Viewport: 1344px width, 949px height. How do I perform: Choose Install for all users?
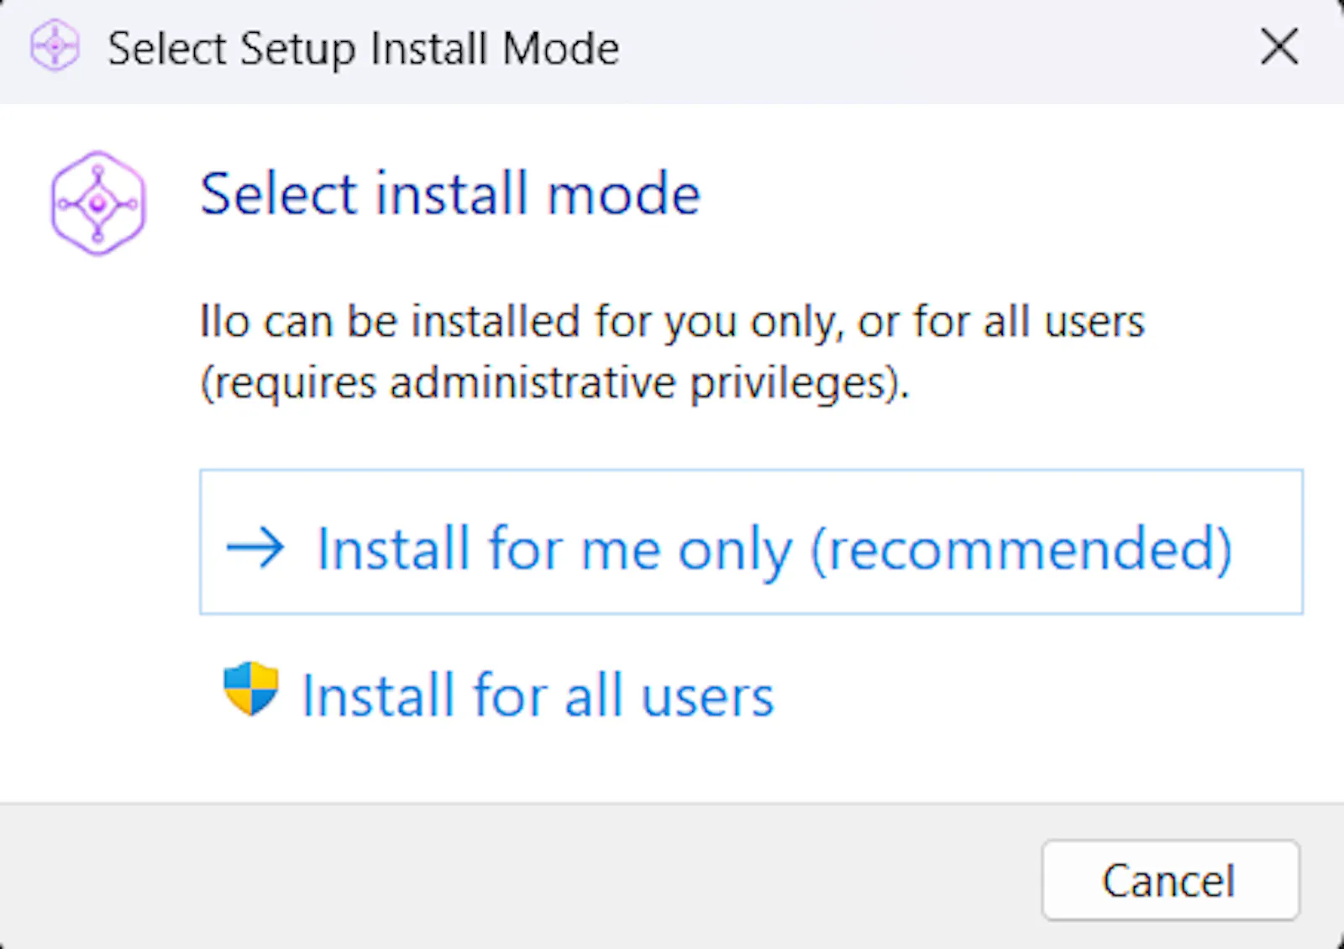[x=499, y=695]
